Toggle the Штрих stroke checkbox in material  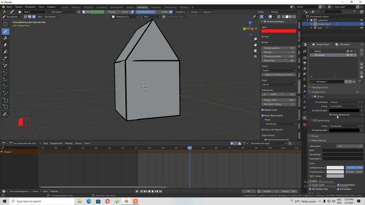[x=315, y=96]
